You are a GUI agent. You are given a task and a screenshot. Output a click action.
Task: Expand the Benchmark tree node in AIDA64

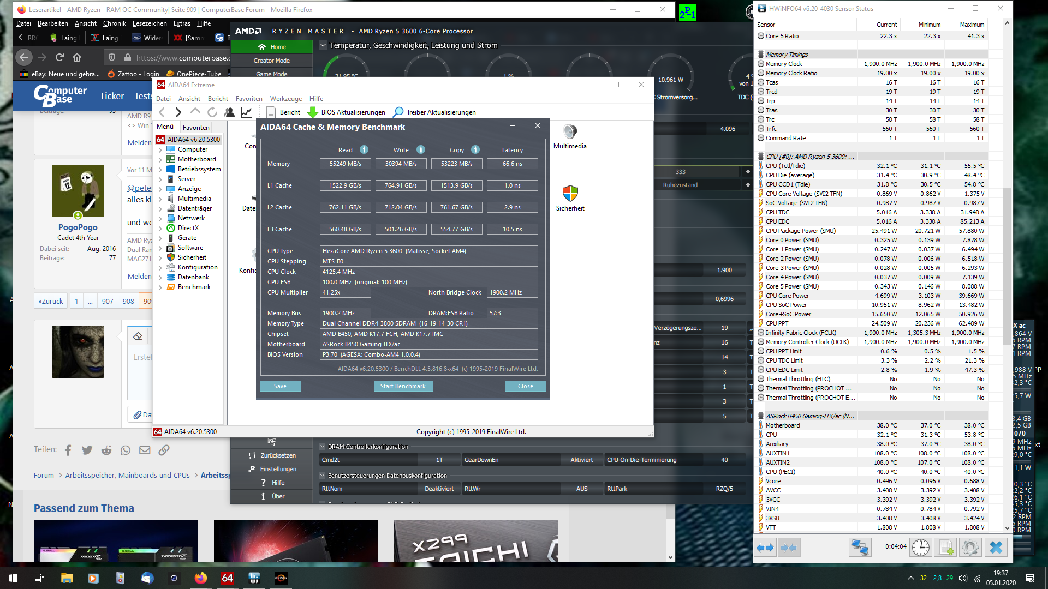click(160, 287)
